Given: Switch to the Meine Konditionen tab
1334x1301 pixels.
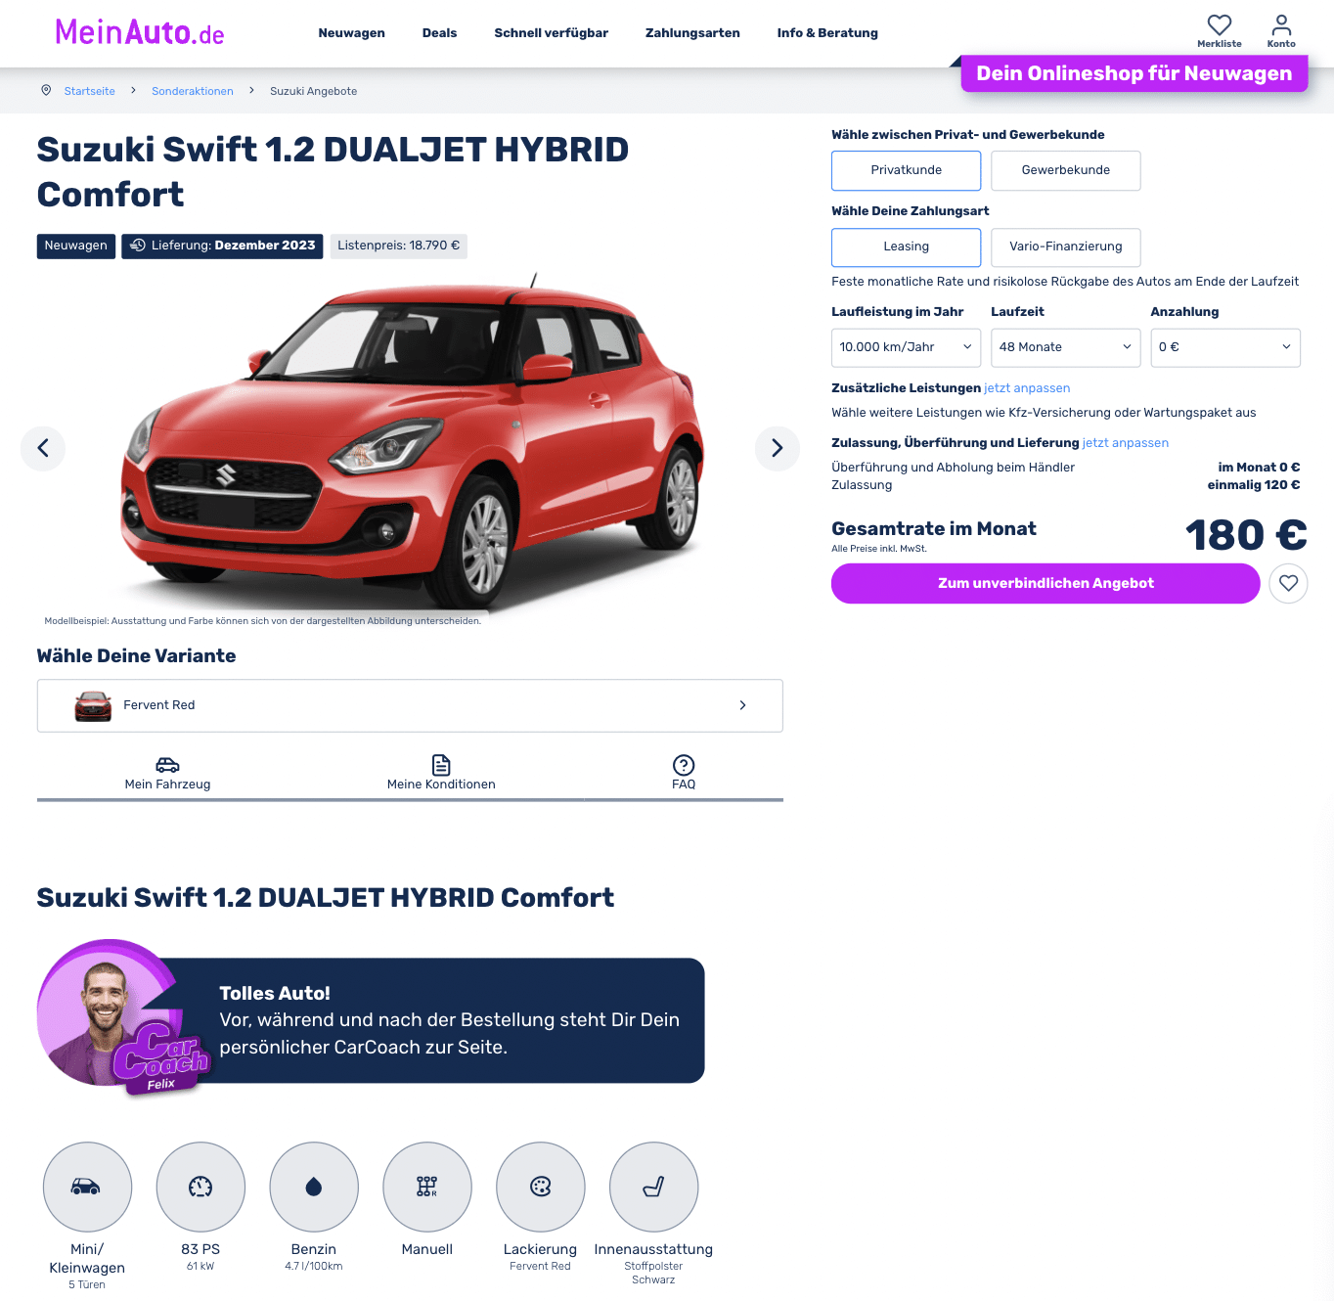Looking at the screenshot, I should 441,773.
